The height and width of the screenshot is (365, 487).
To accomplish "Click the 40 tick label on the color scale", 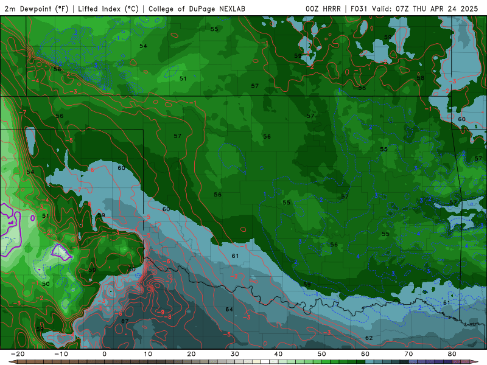I will [278, 354].
